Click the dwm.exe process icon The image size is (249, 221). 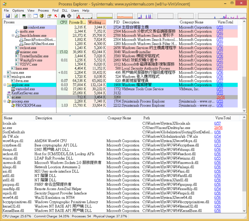[13, 81]
